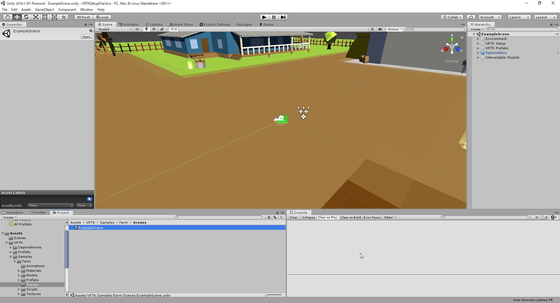The height and width of the screenshot is (303, 560).
Task: Toggle Local handle rotation
Action: tap(102, 17)
